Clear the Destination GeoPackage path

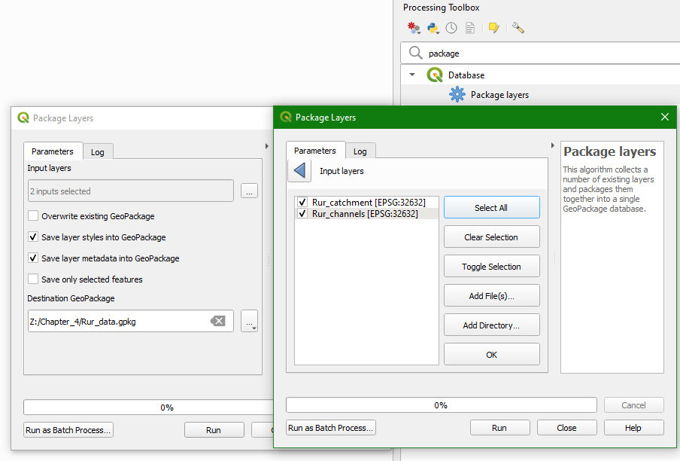[x=217, y=321]
